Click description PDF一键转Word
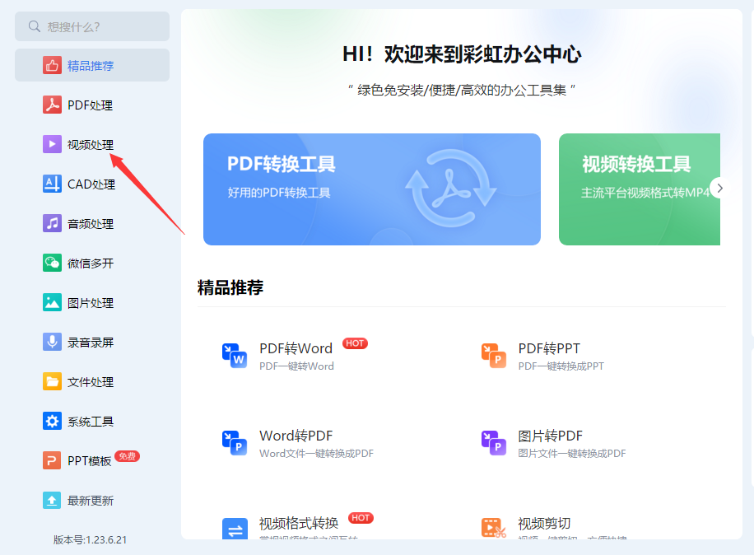The width and height of the screenshot is (754, 555). point(296,366)
